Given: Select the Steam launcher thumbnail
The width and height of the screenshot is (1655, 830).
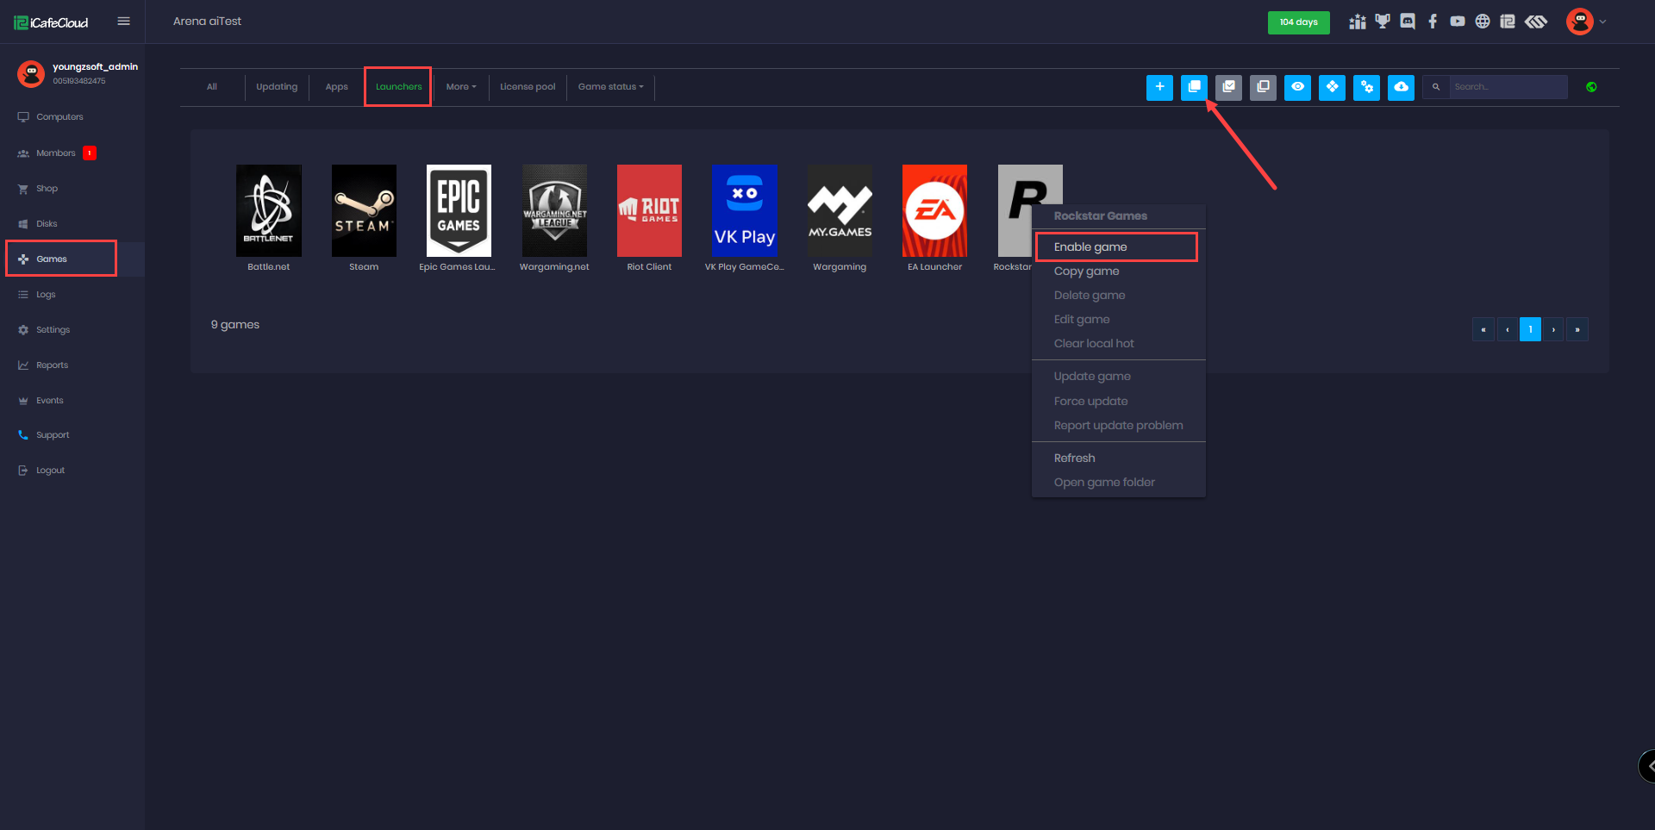Looking at the screenshot, I should click(364, 211).
